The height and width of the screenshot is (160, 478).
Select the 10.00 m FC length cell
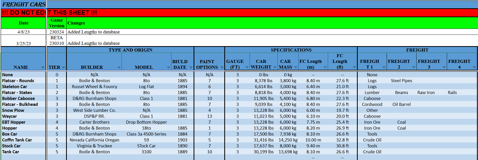(313, 140)
